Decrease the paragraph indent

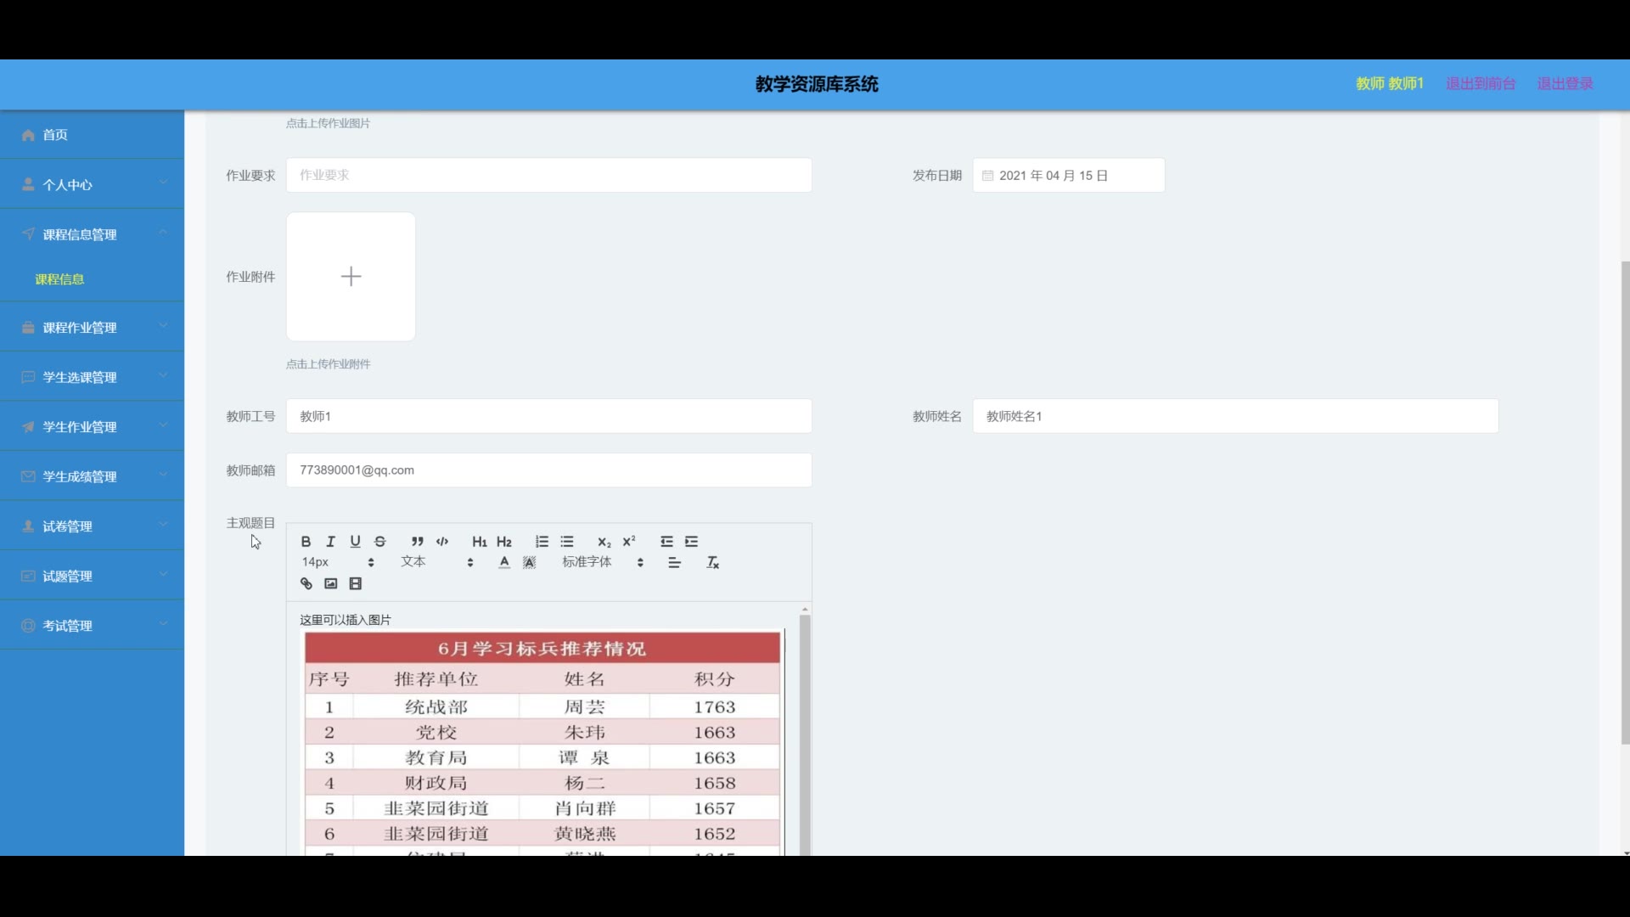(666, 542)
